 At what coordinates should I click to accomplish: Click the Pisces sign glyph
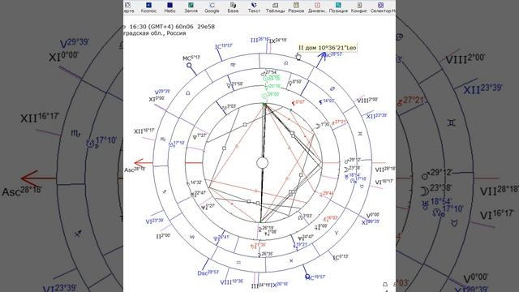291,261
